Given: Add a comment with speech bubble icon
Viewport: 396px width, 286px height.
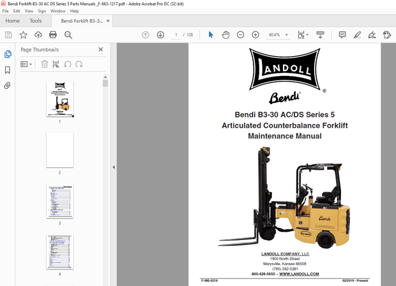Looking at the screenshot, I should click(342, 35).
